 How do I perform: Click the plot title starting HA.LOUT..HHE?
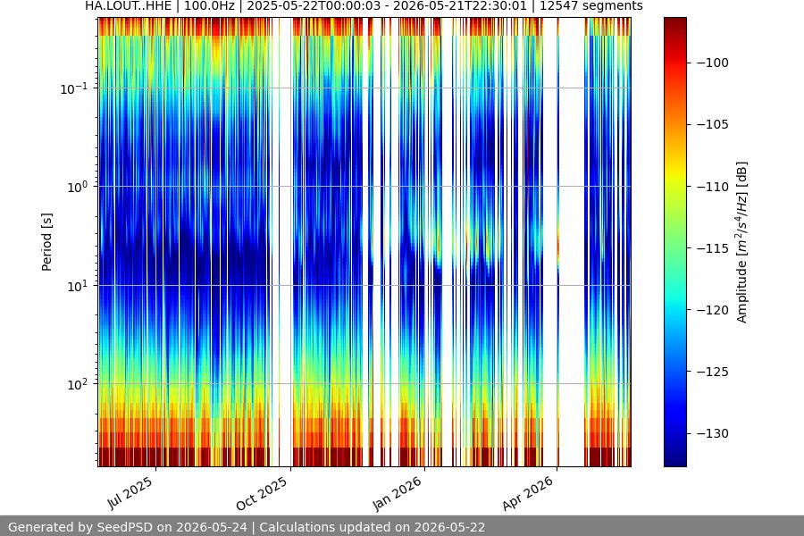tap(364, 6)
